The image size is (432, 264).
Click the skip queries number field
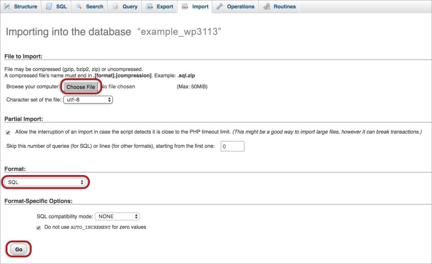point(232,146)
